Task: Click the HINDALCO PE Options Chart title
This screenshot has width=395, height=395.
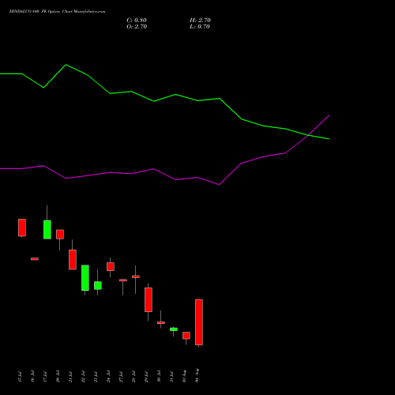Action: coord(57,11)
